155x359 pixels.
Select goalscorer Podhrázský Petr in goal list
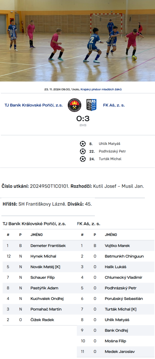tap(112, 151)
